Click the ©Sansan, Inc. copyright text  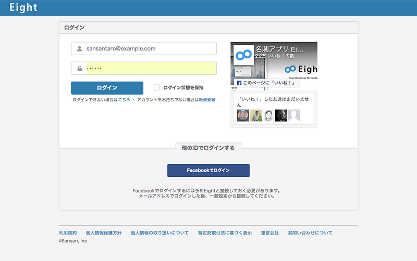[73, 241]
